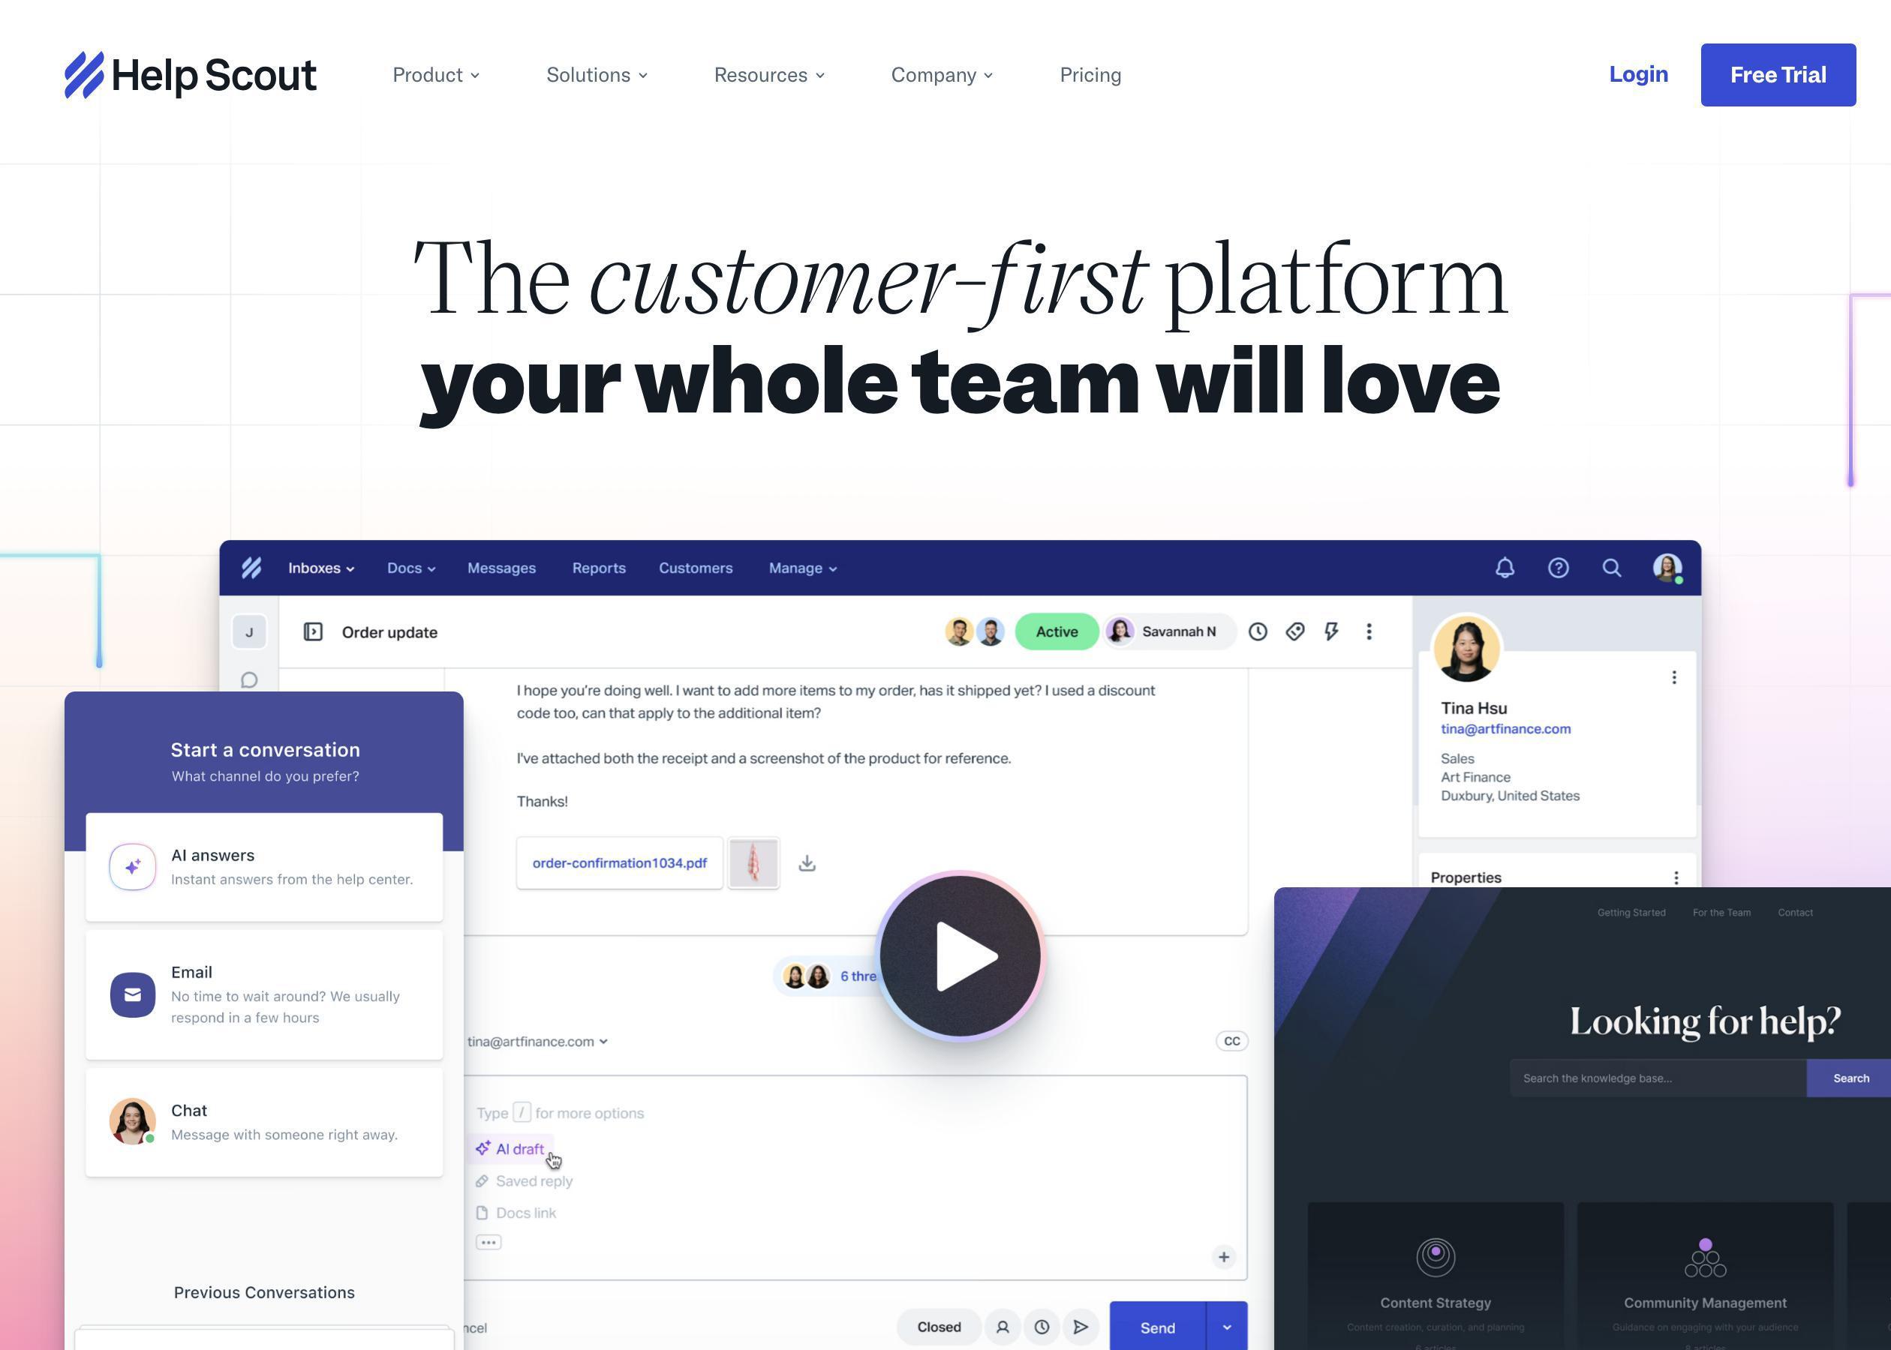
Task: Toggle the Active status on conversation
Action: (x=1055, y=631)
